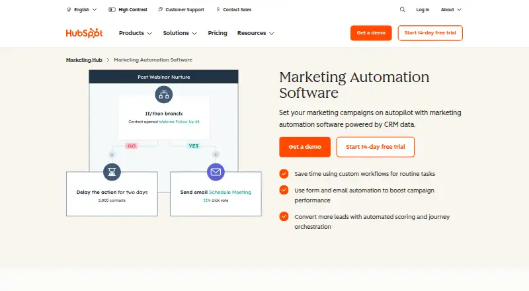Click the Save time using custom workflows text

click(x=365, y=174)
